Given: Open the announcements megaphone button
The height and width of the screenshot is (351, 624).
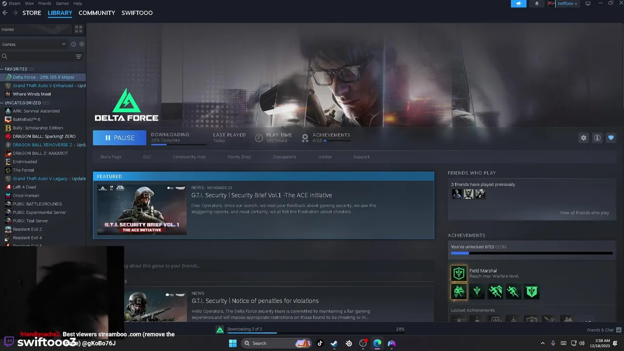Looking at the screenshot, I should 519,3.
